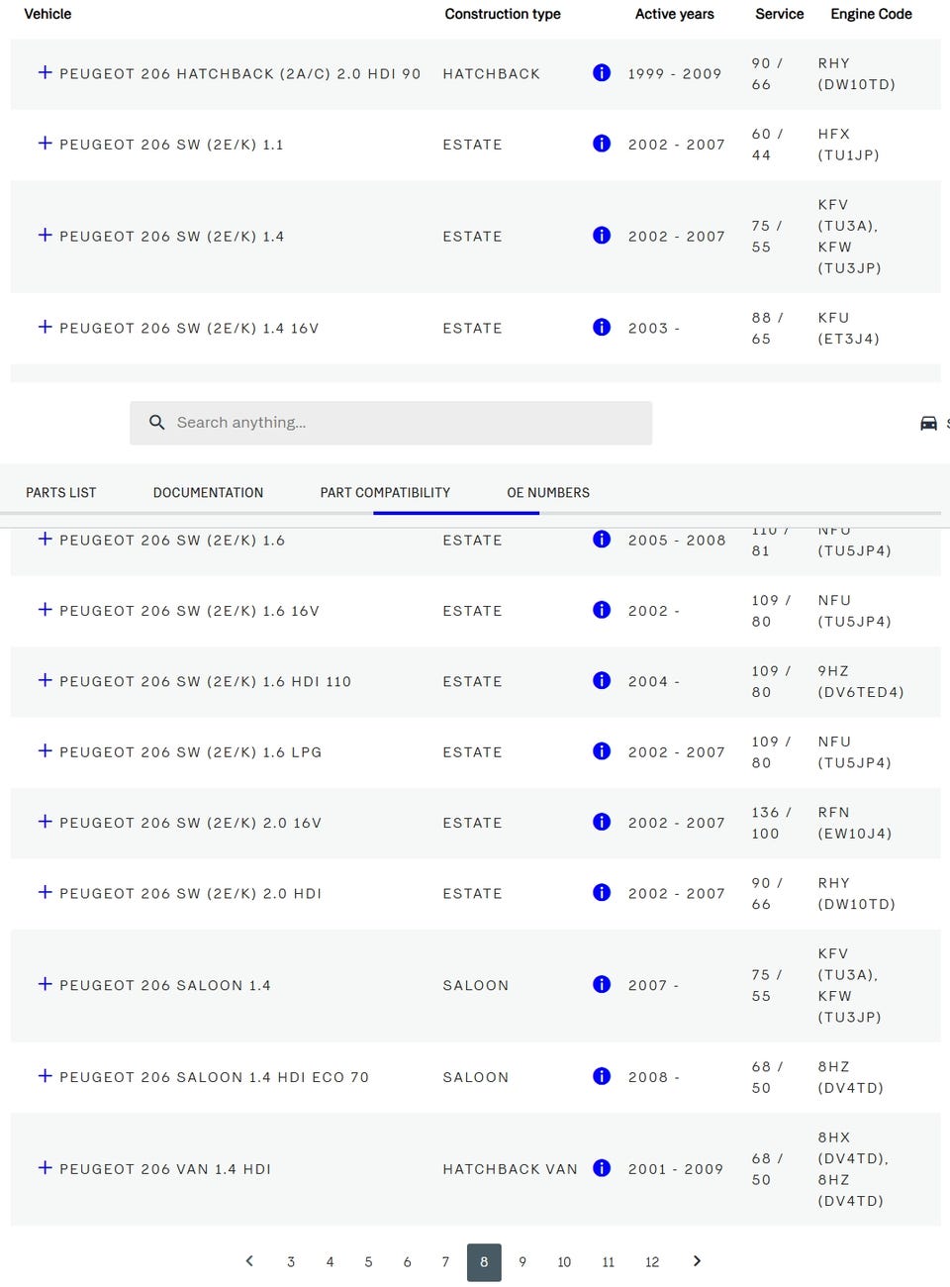Select current page 8 button

(484, 1262)
